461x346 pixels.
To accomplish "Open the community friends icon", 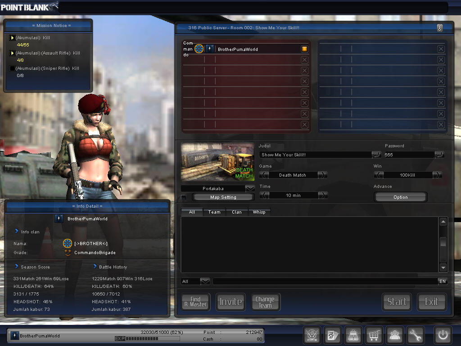I will [394, 335].
